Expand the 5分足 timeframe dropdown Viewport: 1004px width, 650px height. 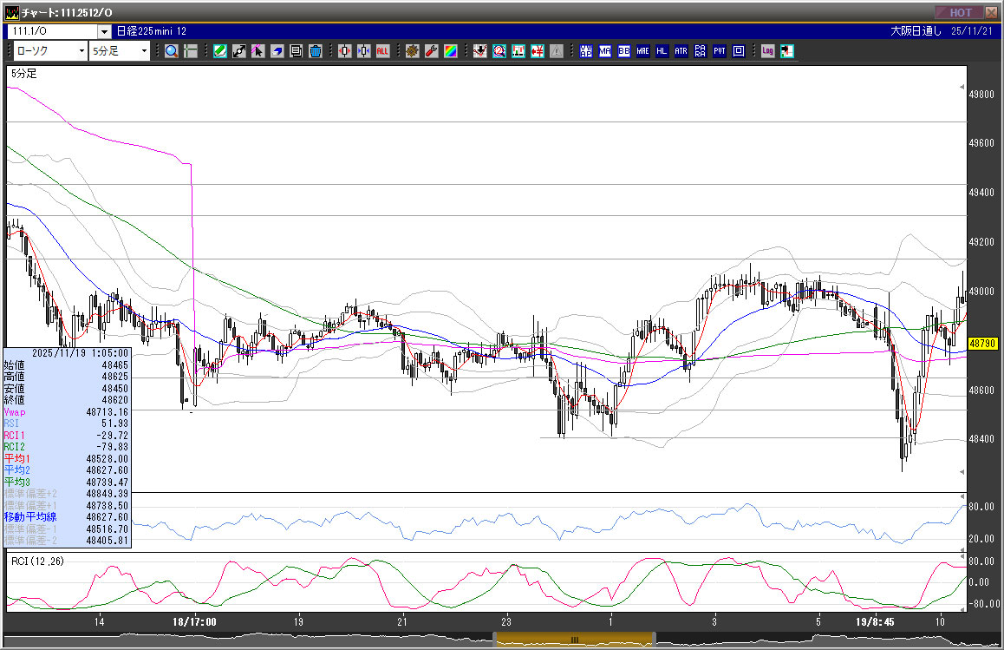point(143,51)
